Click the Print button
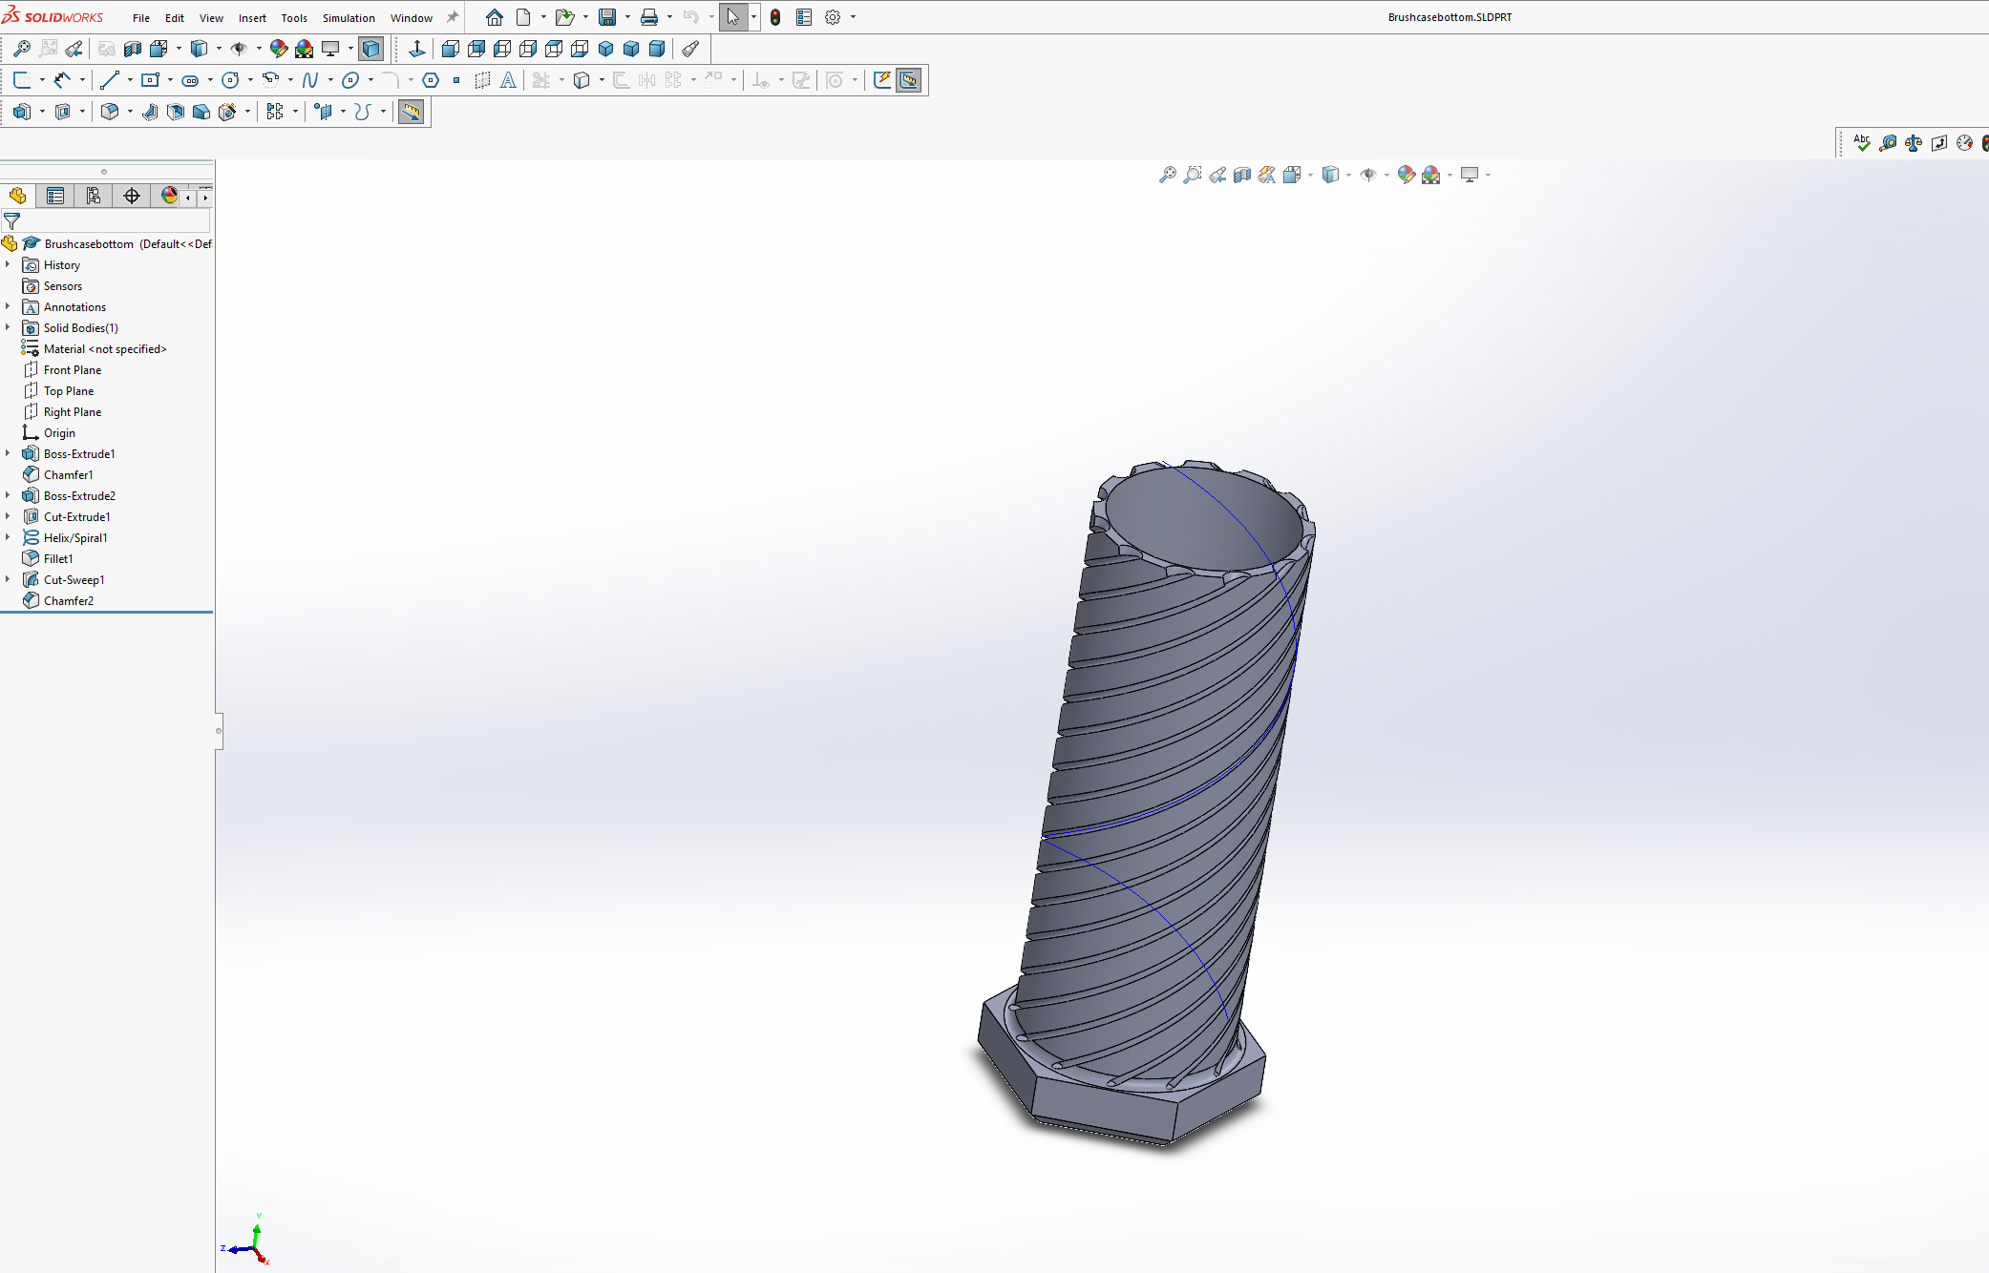The width and height of the screenshot is (1989, 1273). coord(650,16)
